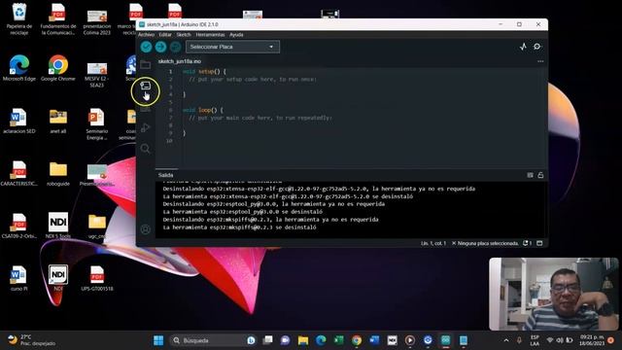Open the Debug sidebar icon
The height and width of the screenshot is (350, 622).
(146, 127)
